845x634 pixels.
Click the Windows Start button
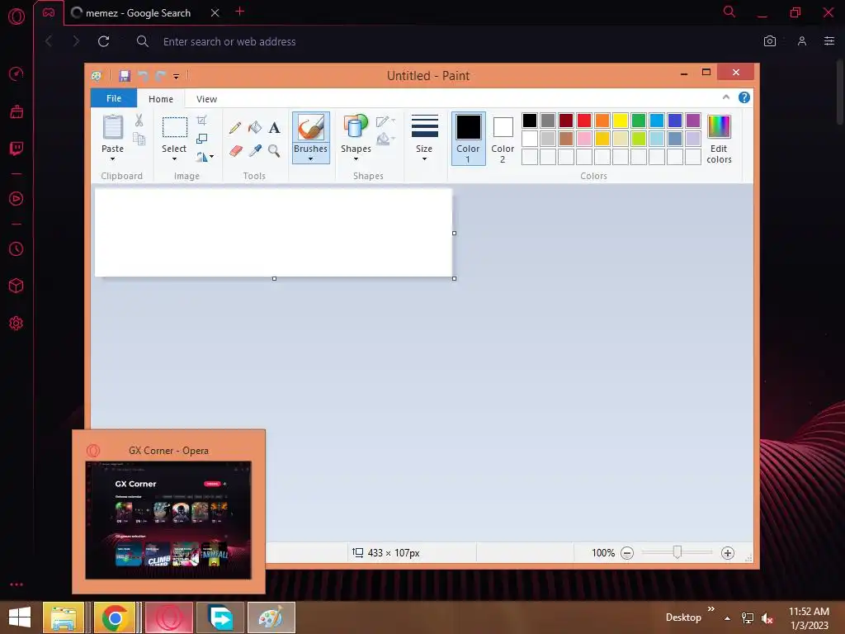click(20, 617)
